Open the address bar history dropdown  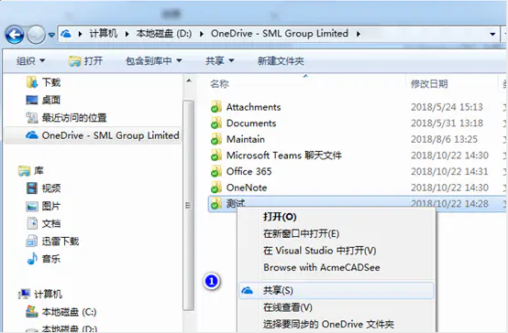(492, 34)
